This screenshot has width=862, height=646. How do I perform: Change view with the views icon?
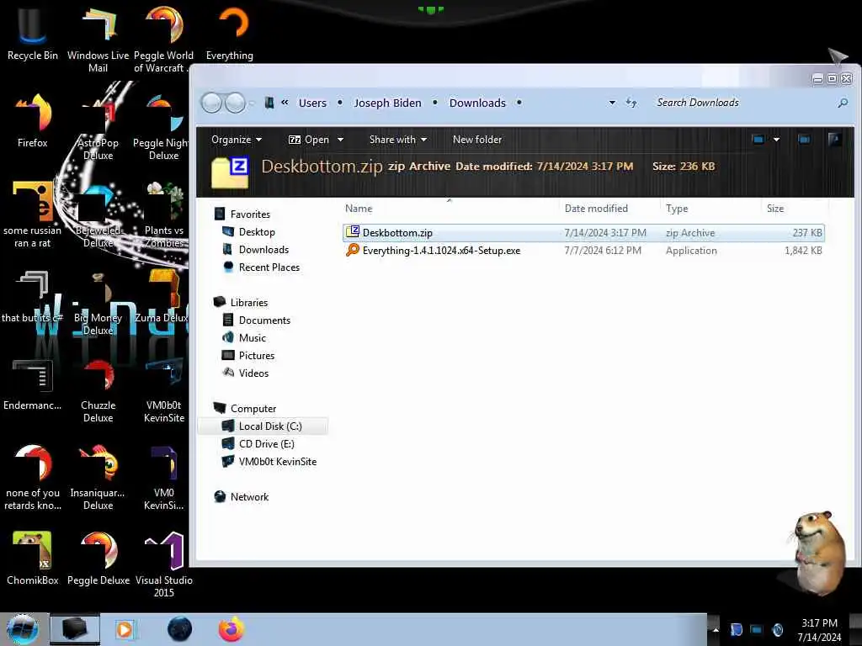coord(758,140)
